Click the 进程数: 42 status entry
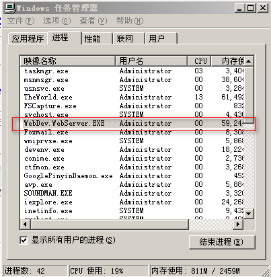Screen dimensions: 271x277 tap(36, 271)
